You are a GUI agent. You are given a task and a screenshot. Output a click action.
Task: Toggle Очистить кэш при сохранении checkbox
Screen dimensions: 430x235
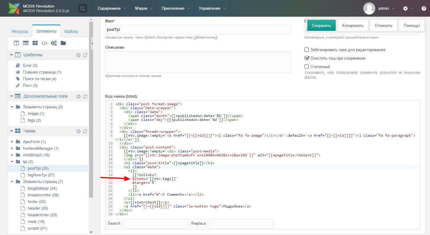click(306, 58)
